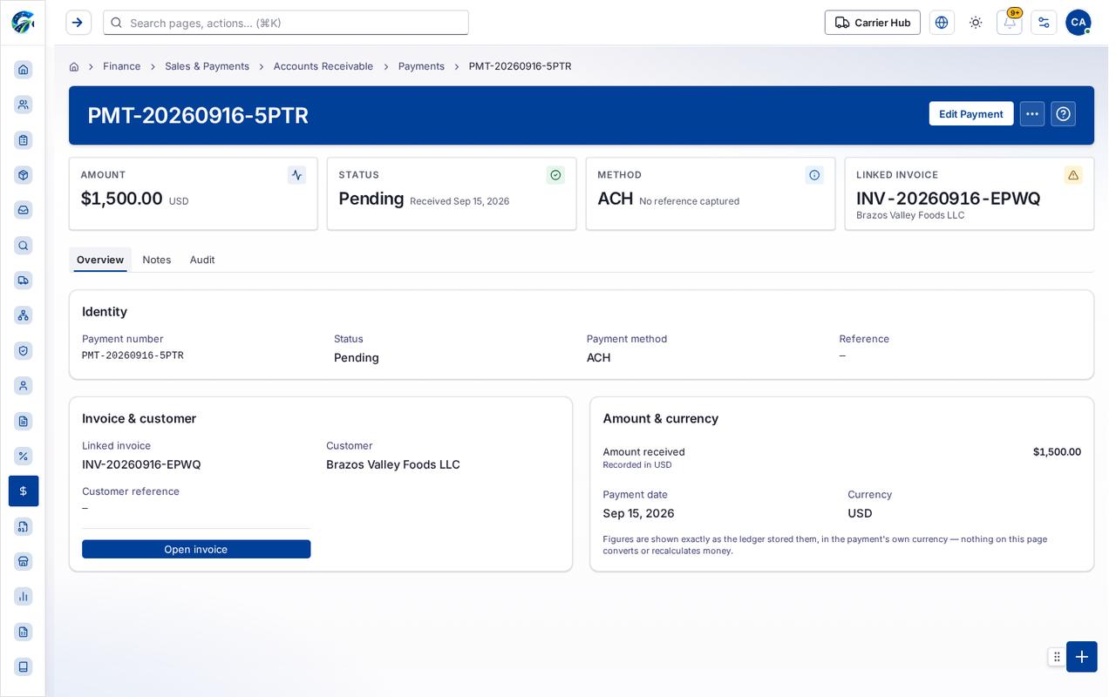This screenshot has width=1116, height=697.
Task: Click the activity pulse icon on Amount card
Action: pos(296,175)
